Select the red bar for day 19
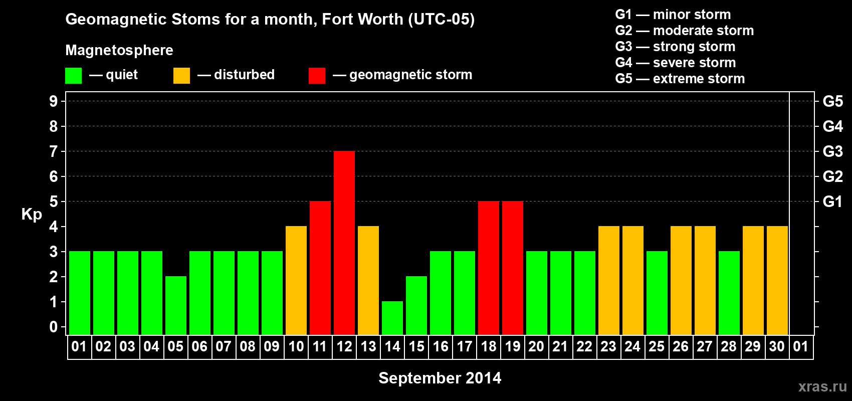Screen dimensions: 852x401 pyautogui.click(x=513, y=268)
